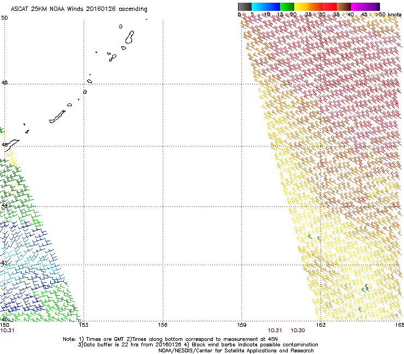Click the note "Times are GMT"
This screenshot has width=404, height=354.
[x=104, y=339]
